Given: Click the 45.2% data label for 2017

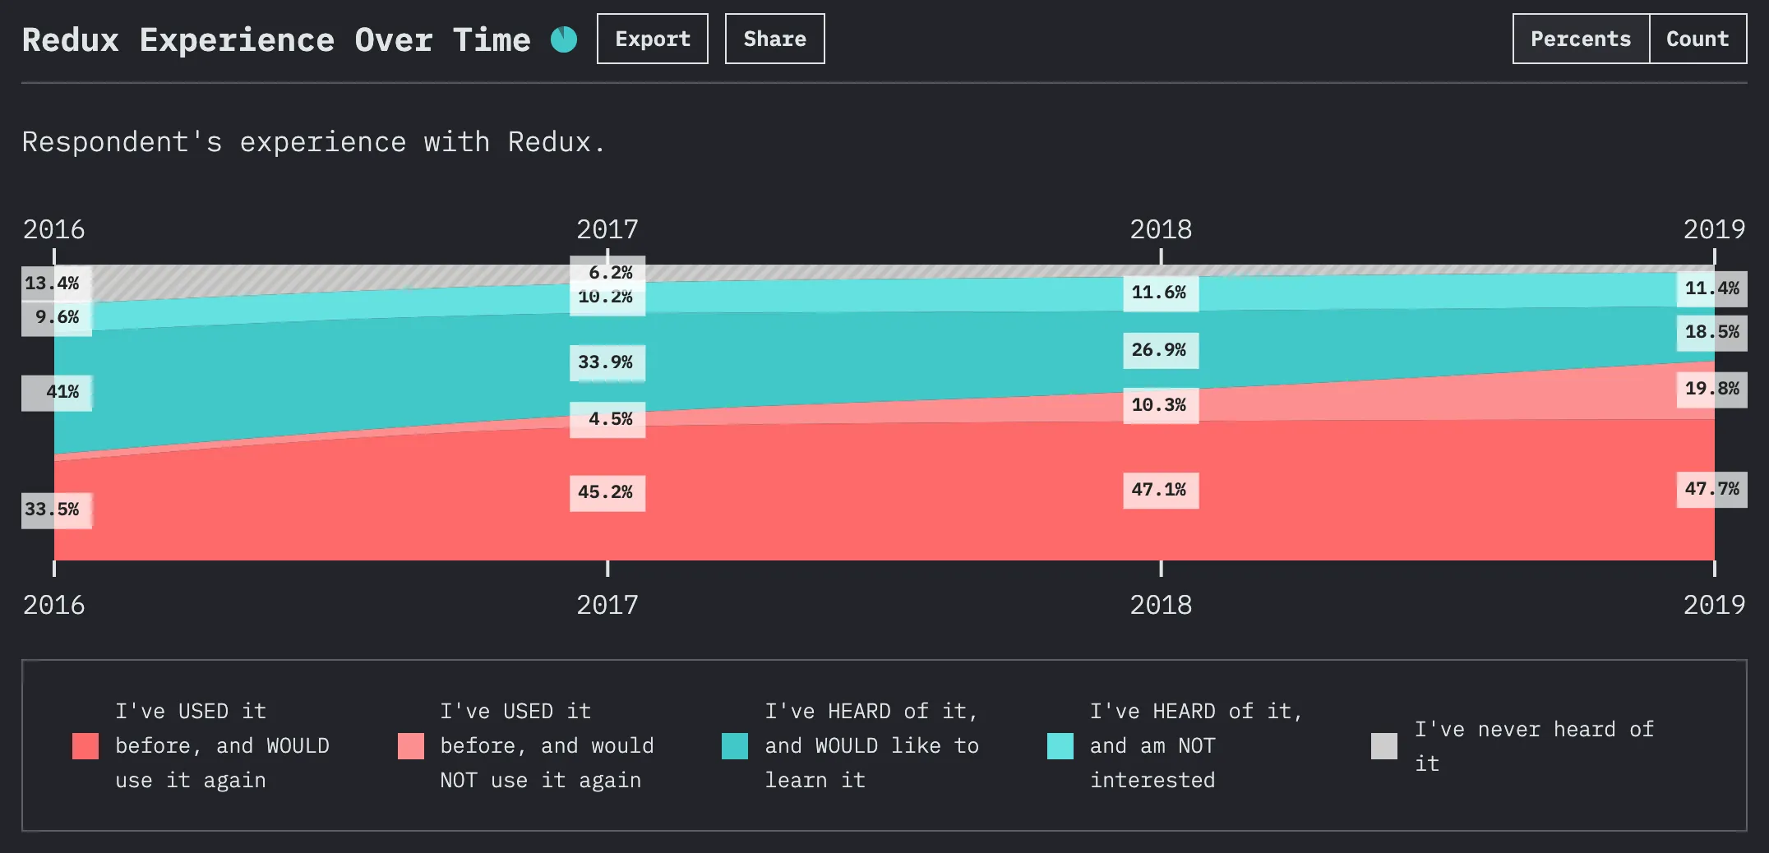Looking at the screenshot, I should [x=607, y=492].
